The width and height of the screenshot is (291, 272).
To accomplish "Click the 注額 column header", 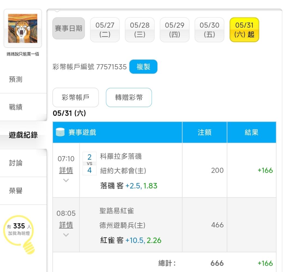I will pos(205,132).
